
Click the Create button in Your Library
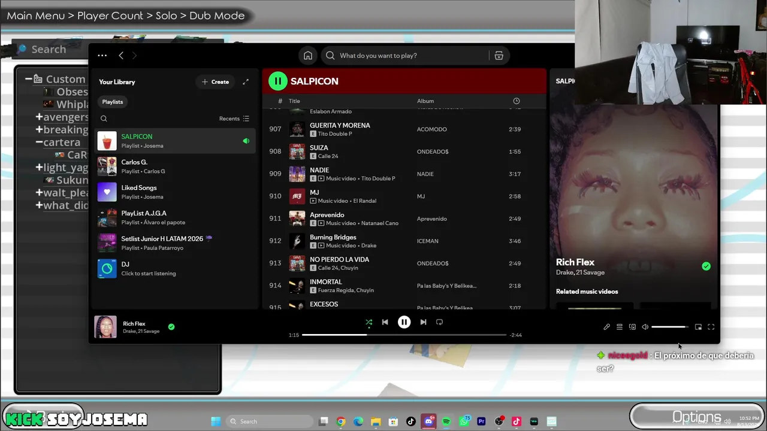(x=216, y=82)
